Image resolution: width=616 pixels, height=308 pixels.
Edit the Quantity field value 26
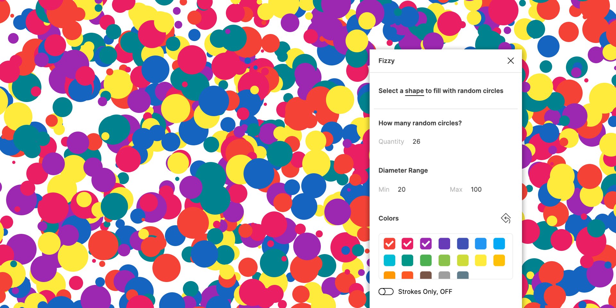[x=416, y=141]
